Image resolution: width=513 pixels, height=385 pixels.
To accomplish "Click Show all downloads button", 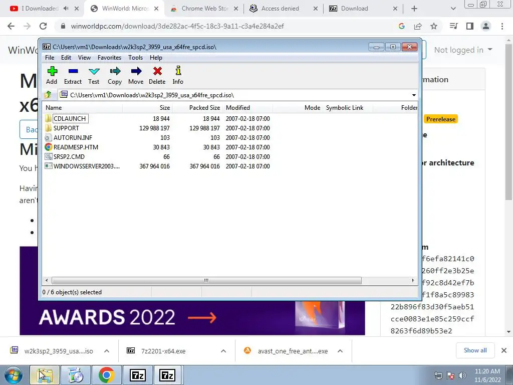I will tap(475, 350).
